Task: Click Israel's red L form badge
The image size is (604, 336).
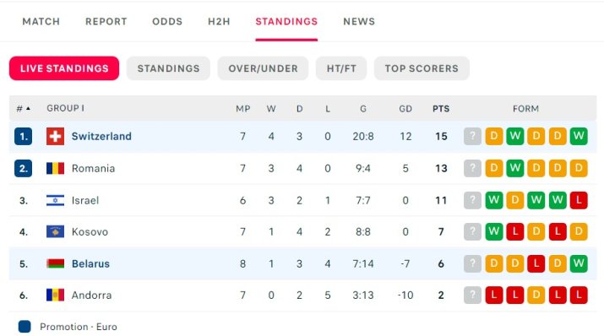Action: 578,200
